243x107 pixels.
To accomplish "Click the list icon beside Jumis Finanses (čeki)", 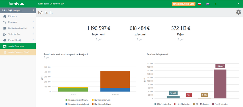I will (5, 52).
